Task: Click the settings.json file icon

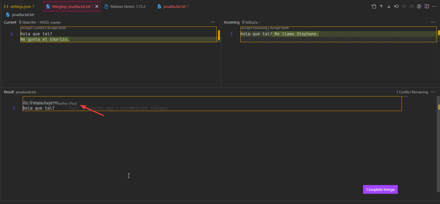Action: click(6, 6)
